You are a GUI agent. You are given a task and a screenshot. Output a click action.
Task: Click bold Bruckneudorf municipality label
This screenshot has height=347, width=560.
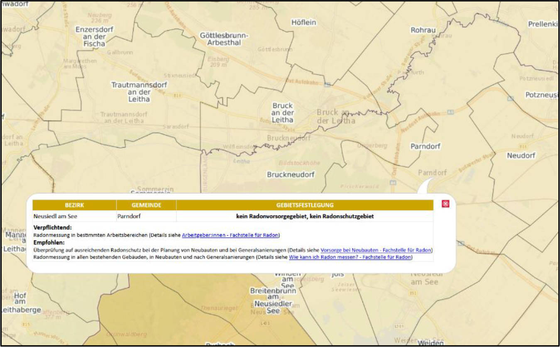click(x=291, y=175)
